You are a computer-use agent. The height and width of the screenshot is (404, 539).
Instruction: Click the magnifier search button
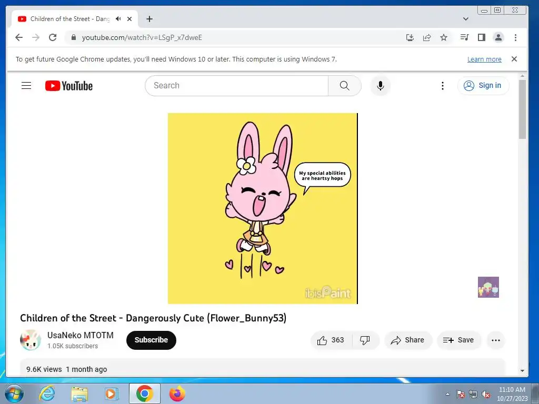(344, 86)
